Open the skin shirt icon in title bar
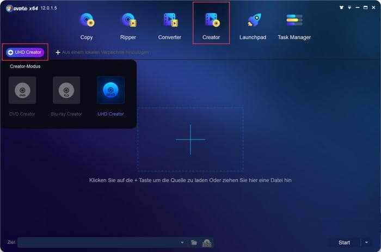Image resolution: width=381 pixels, height=252 pixels. (341, 8)
